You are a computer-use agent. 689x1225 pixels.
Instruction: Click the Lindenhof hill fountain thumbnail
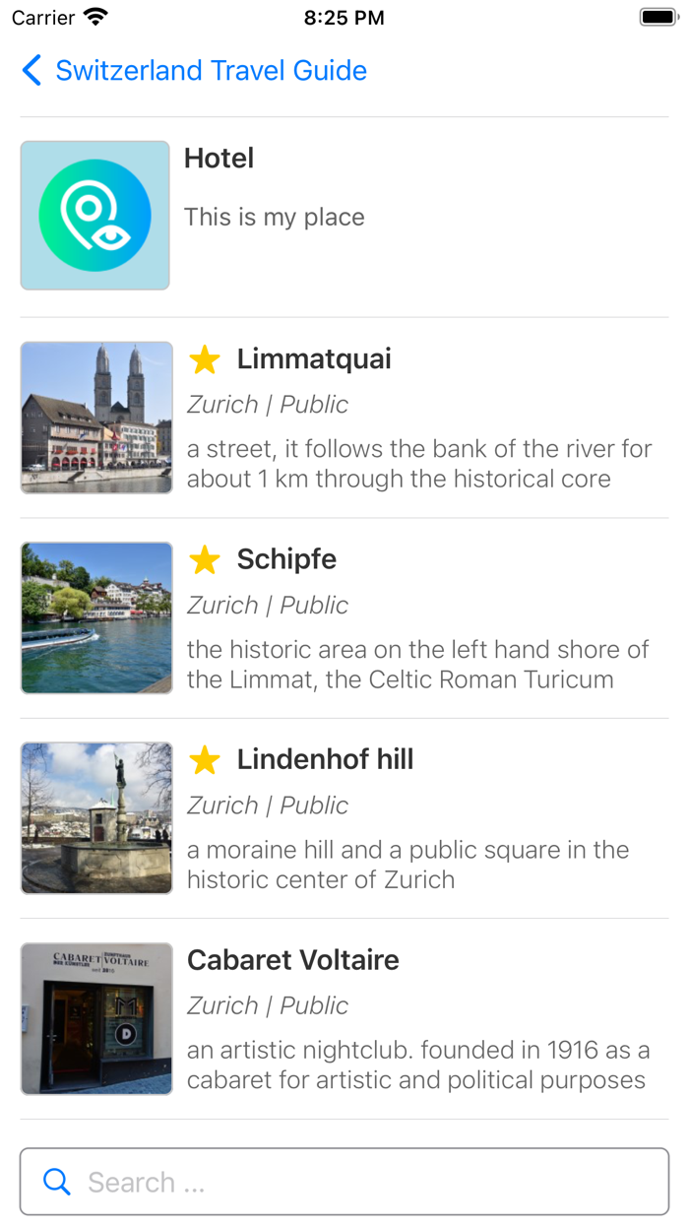[95, 817]
